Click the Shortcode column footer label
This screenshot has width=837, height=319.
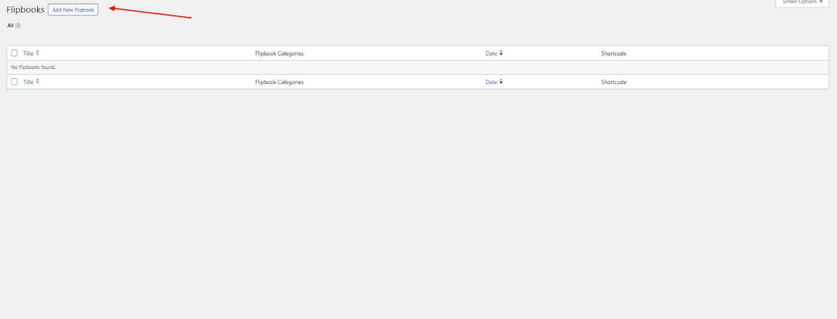pos(614,82)
